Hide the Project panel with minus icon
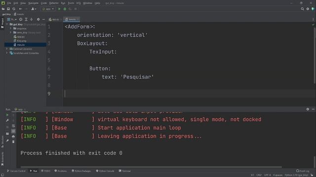Viewport: 316px width, 177px height. tap(43, 20)
